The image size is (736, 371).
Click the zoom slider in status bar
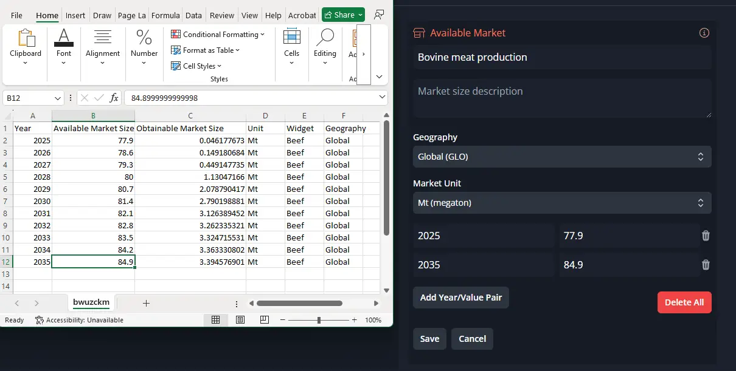coord(319,320)
